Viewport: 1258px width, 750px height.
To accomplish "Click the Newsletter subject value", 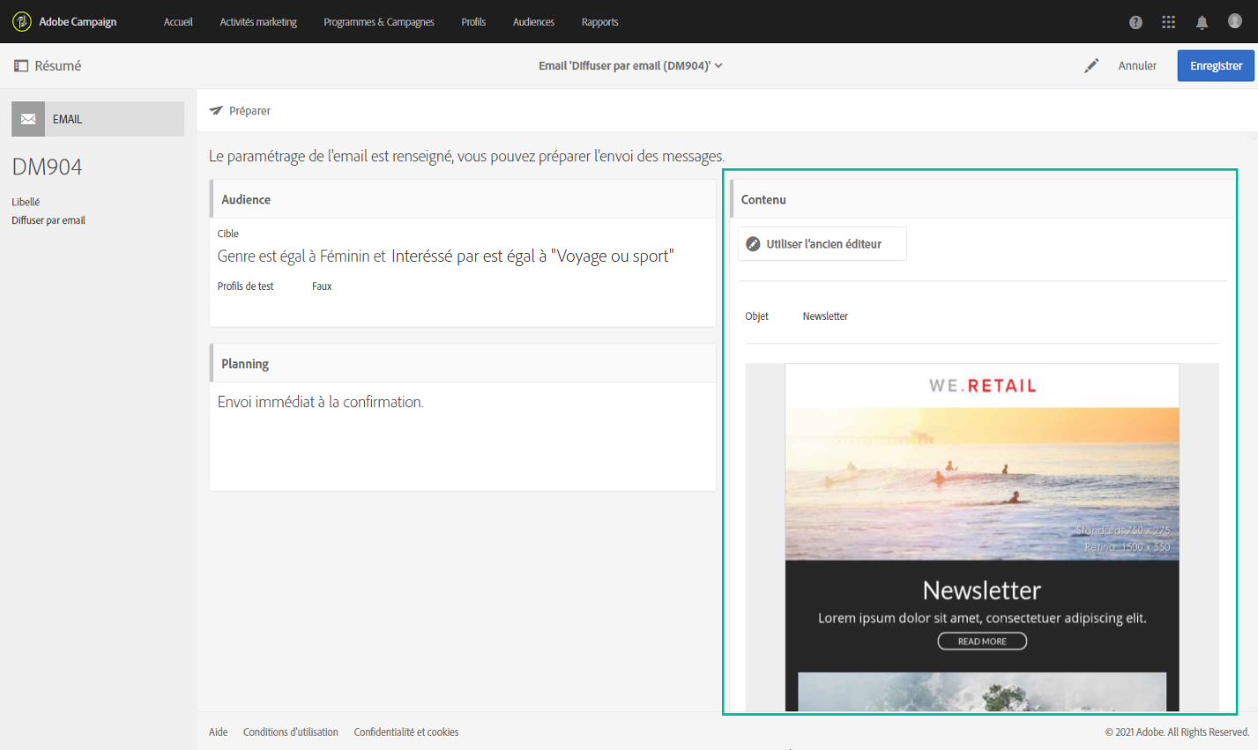I will click(x=825, y=316).
